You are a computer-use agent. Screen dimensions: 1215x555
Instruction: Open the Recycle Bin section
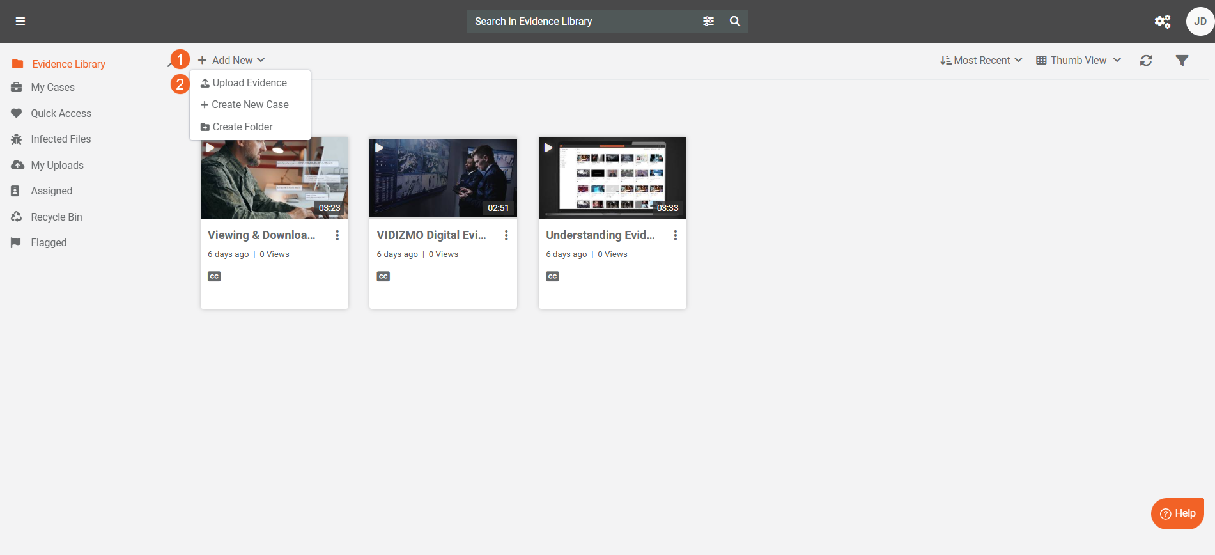(56, 217)
